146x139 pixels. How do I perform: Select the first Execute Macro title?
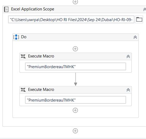pos(41,56)
